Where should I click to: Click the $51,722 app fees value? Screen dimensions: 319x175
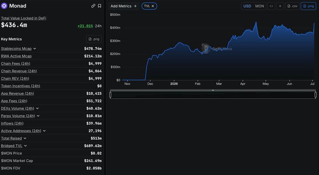tap(94, 101)
